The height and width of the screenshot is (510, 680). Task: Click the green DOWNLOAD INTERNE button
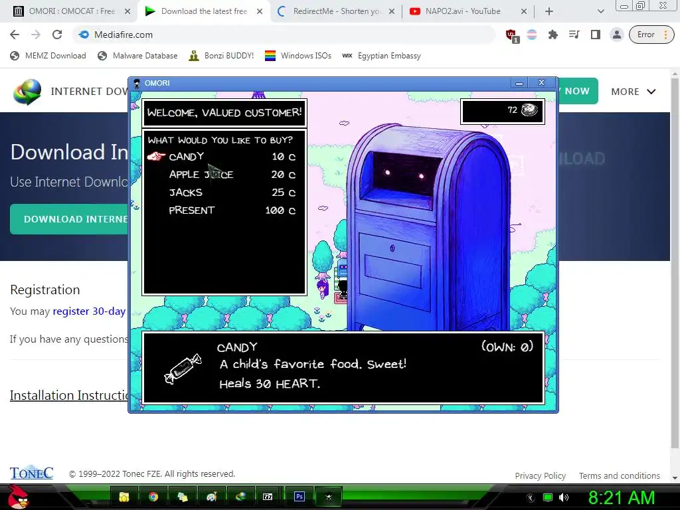(x=69, y=219)
